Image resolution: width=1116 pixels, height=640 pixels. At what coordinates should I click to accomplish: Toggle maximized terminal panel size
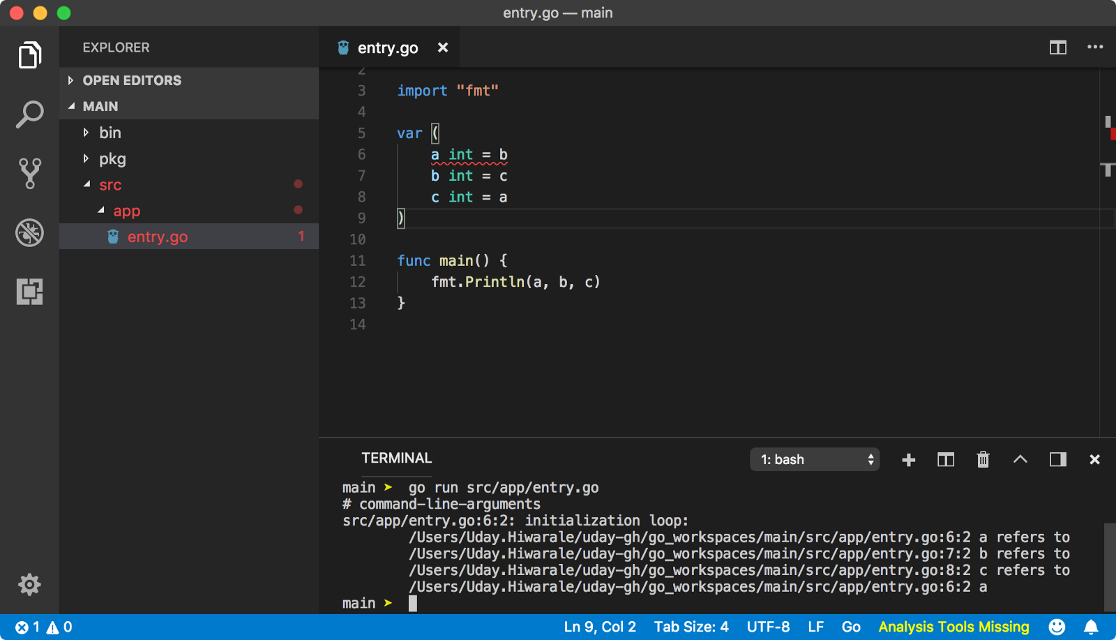point(1020,459)
